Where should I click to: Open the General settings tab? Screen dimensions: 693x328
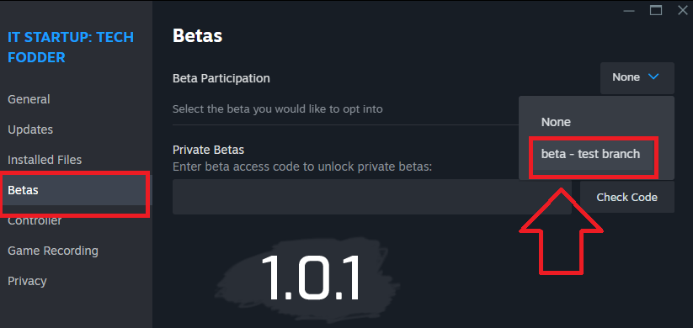(29, 99)
